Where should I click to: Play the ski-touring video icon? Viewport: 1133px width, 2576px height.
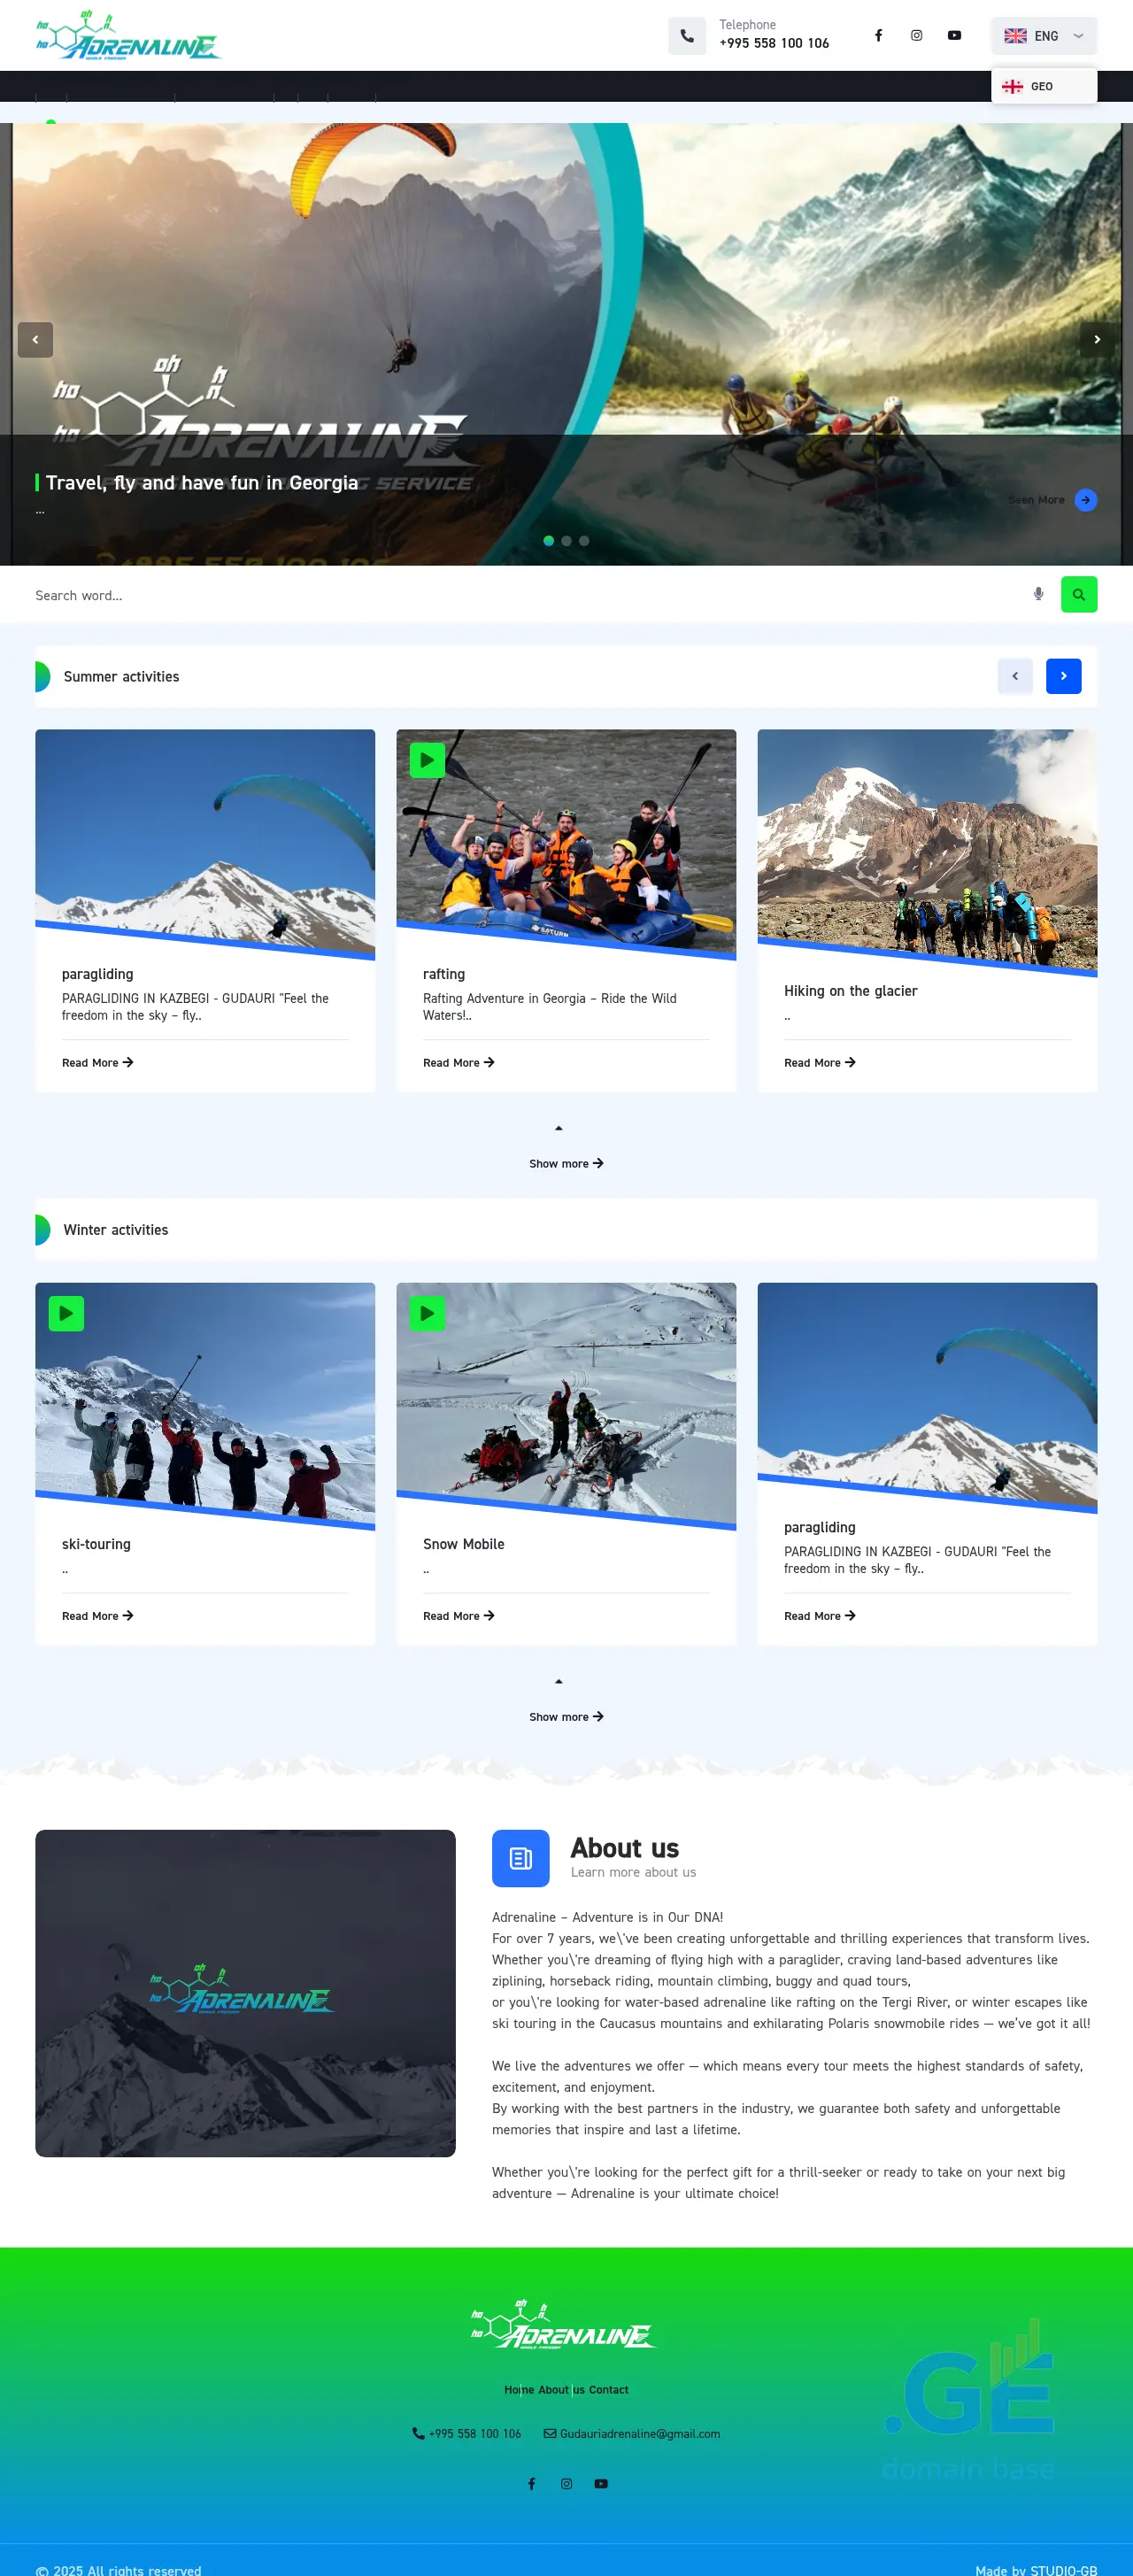[x=66, y=1313]
